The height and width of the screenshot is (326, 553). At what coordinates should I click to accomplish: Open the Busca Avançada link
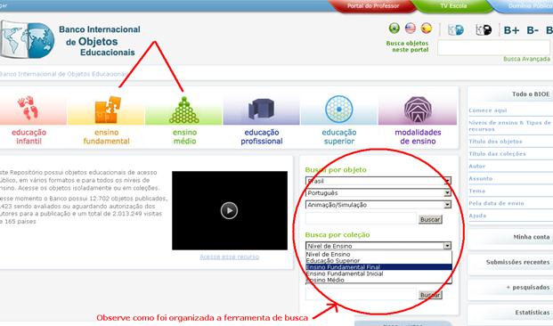pyautogui.click(x=526, y=59)
